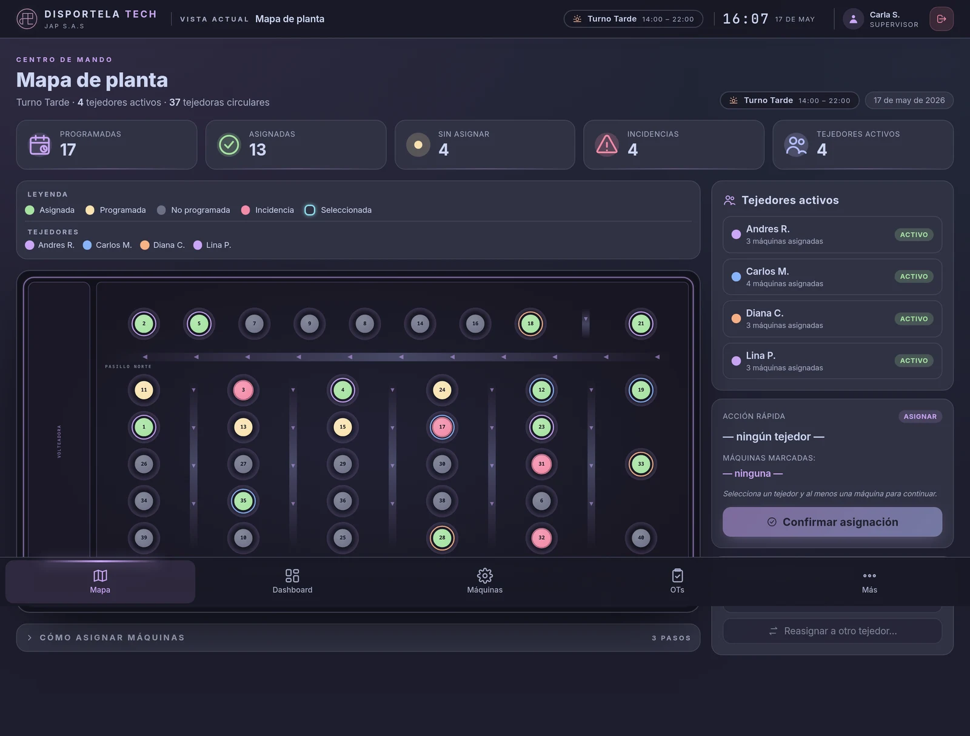The width and height of the screenshot is (970, 736).
Task: Click the logout icon beside Carla S.
Action: [x=941, y=19]
